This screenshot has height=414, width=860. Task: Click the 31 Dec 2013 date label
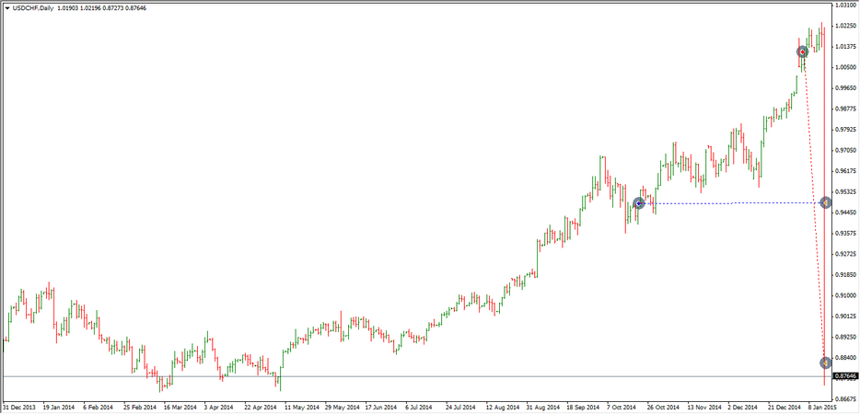pos(18,405)
